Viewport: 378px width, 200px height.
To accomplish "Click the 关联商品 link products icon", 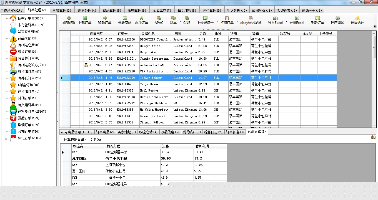I will coord(125,18).
